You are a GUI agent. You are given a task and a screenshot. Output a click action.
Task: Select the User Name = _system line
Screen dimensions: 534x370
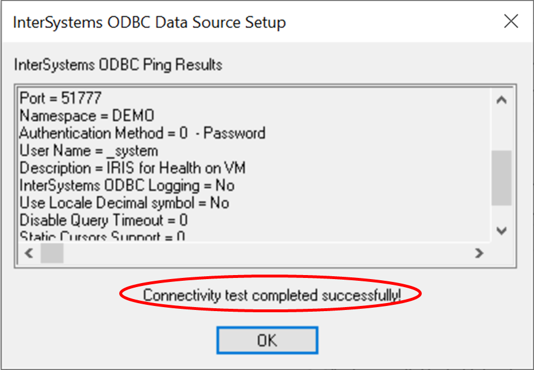point(89,151)
